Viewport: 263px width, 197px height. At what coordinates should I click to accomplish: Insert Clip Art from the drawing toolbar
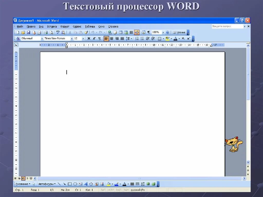tap(97, 184)
